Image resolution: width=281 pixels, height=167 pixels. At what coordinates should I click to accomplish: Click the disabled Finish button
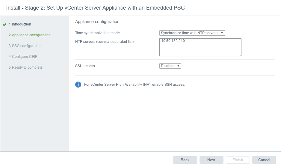pyautogui.click(x=238, y=160)
